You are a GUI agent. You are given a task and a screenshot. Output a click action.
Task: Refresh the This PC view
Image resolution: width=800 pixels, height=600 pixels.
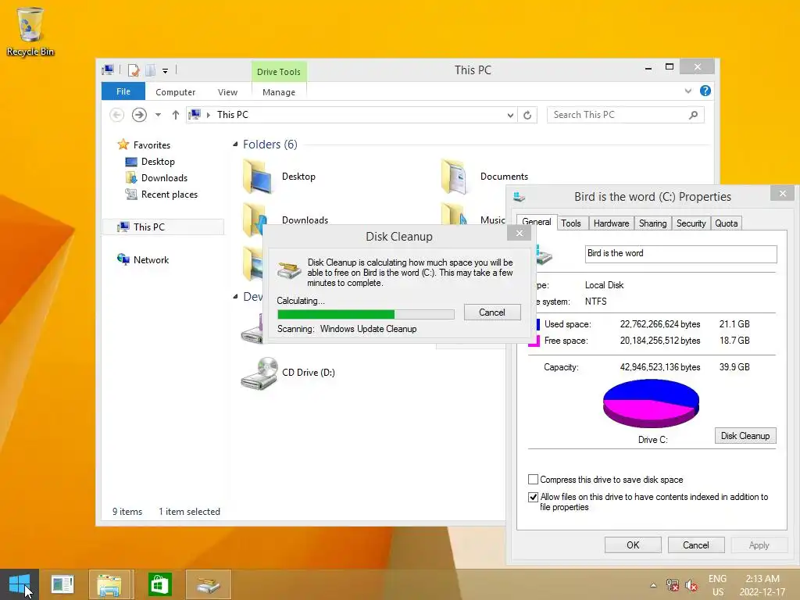(527, 116)
